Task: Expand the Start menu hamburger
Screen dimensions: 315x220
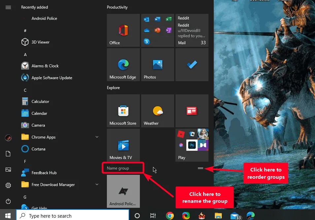Action: click(8, 8)
